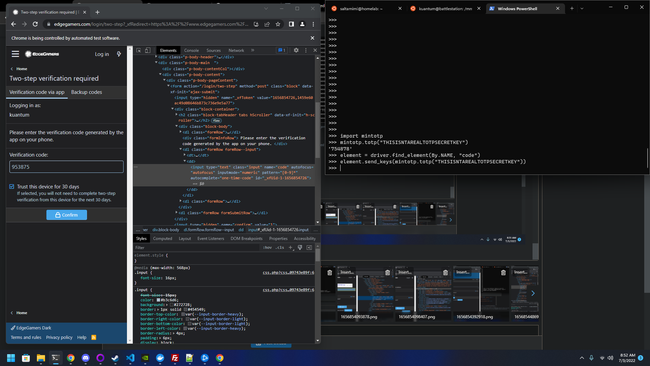
Task: Click the share icon in the address bar
Action: 267,24
